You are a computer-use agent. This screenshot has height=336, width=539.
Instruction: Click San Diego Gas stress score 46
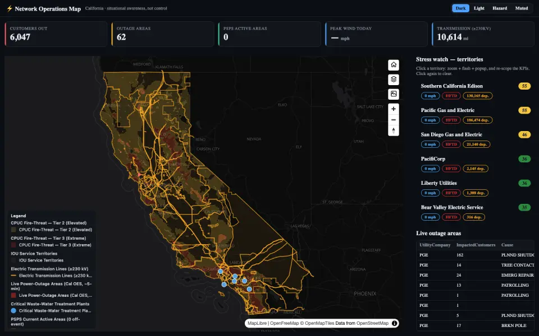(524, 135)
